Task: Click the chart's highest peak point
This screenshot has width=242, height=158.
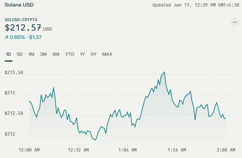Action: pyautogui.click(x=164, y=72)
